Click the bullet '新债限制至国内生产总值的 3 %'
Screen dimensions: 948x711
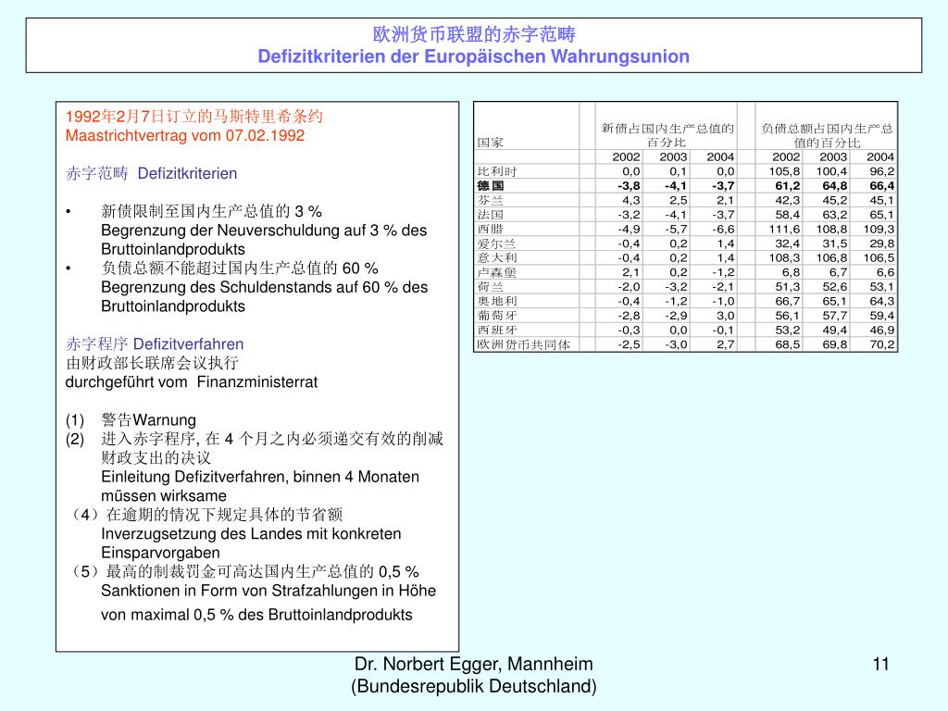(x=211, y=211)
